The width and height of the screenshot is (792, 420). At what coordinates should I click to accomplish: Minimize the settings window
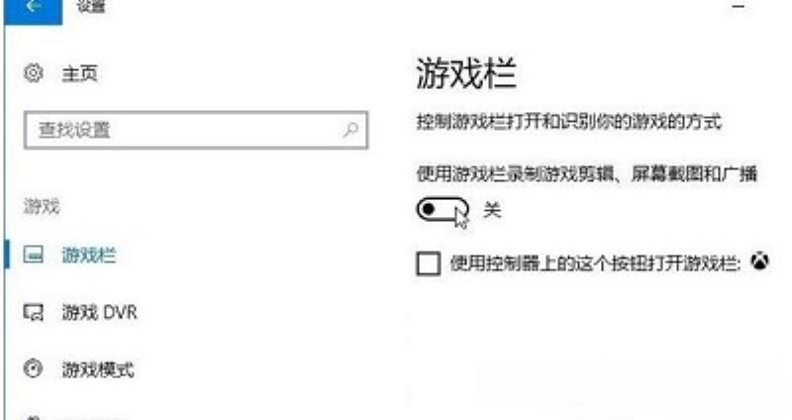[739, 6]
